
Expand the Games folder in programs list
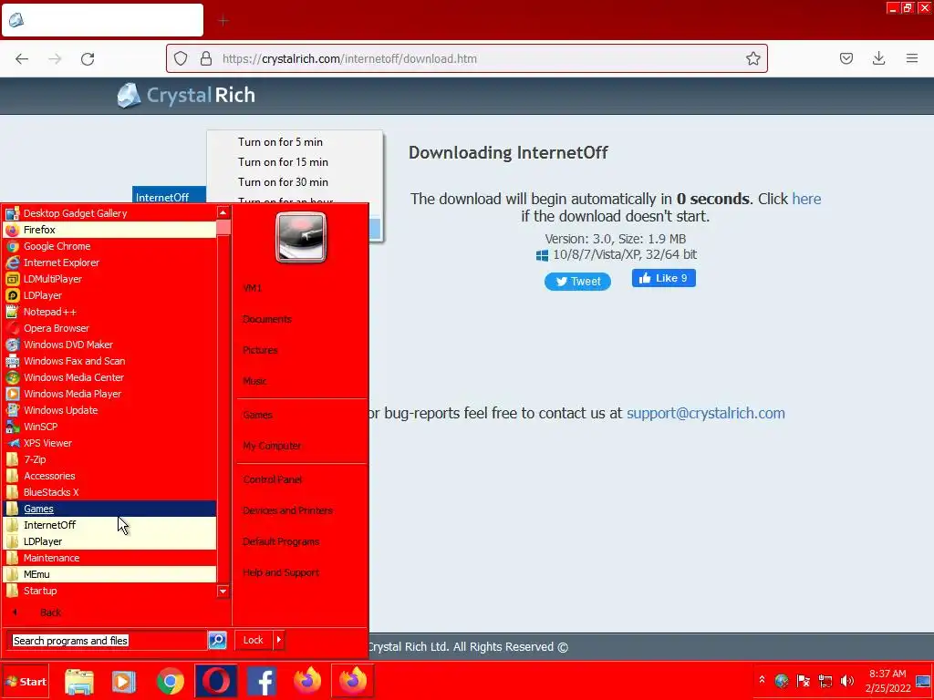(x=109, y=509)
